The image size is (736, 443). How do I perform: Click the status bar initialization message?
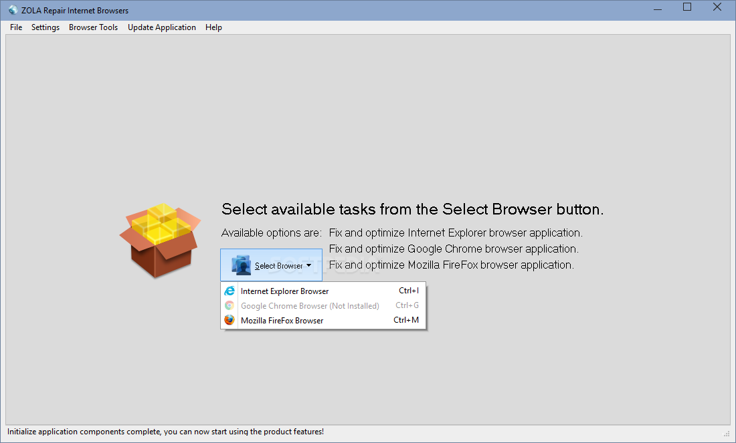coord(165,432)
